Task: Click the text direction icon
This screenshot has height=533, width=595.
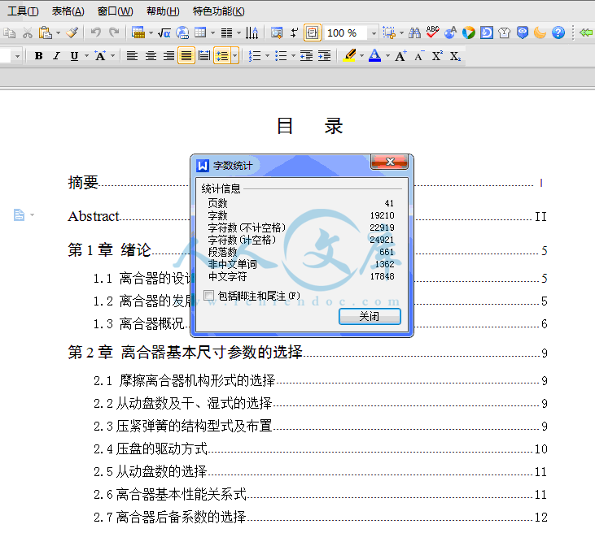Action: pyautogui.click(x=252, y=33)
